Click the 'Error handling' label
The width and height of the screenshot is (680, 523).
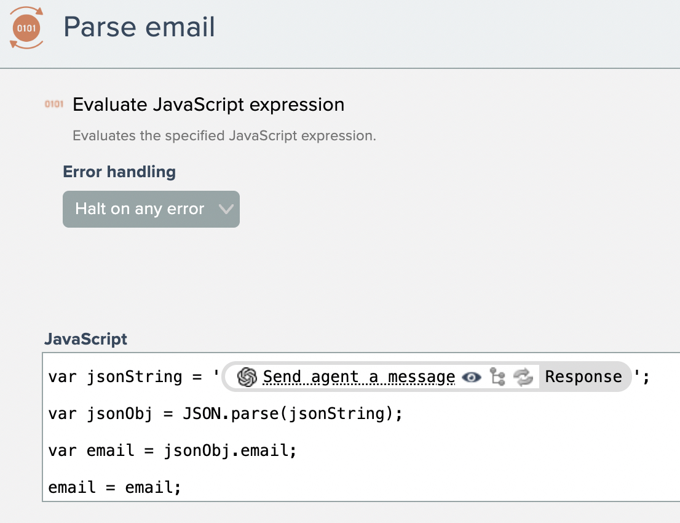coord(119,172)
